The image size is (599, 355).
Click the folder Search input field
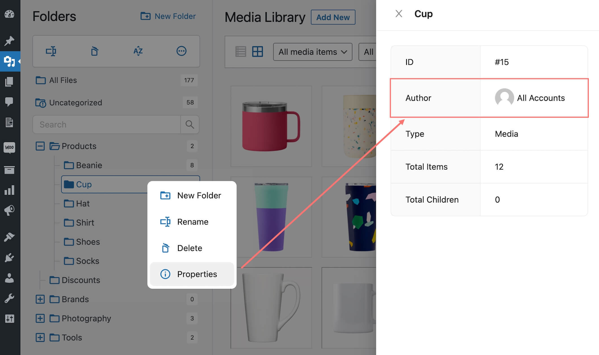107,125
